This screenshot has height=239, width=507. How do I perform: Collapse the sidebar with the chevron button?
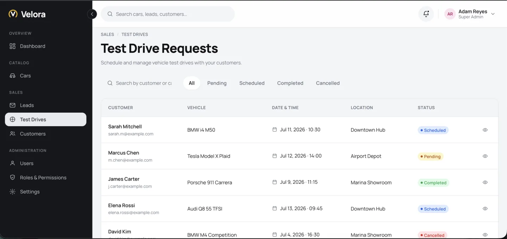[x=92, y=14]
